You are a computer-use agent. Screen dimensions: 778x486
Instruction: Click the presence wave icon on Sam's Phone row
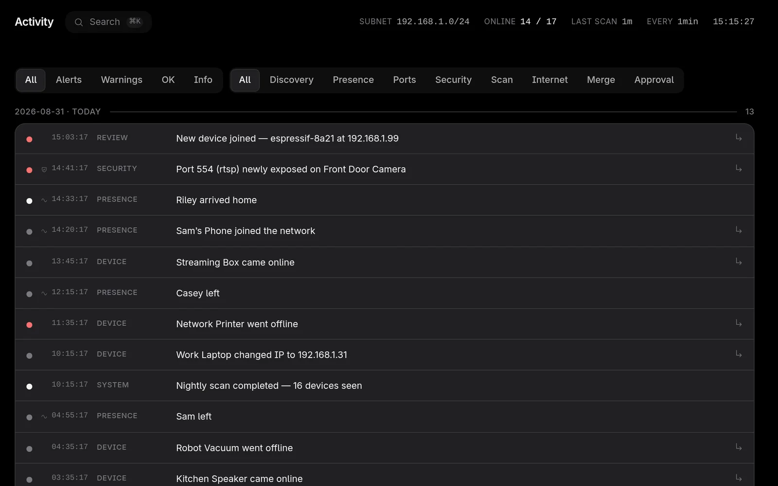tap(44, 231)
